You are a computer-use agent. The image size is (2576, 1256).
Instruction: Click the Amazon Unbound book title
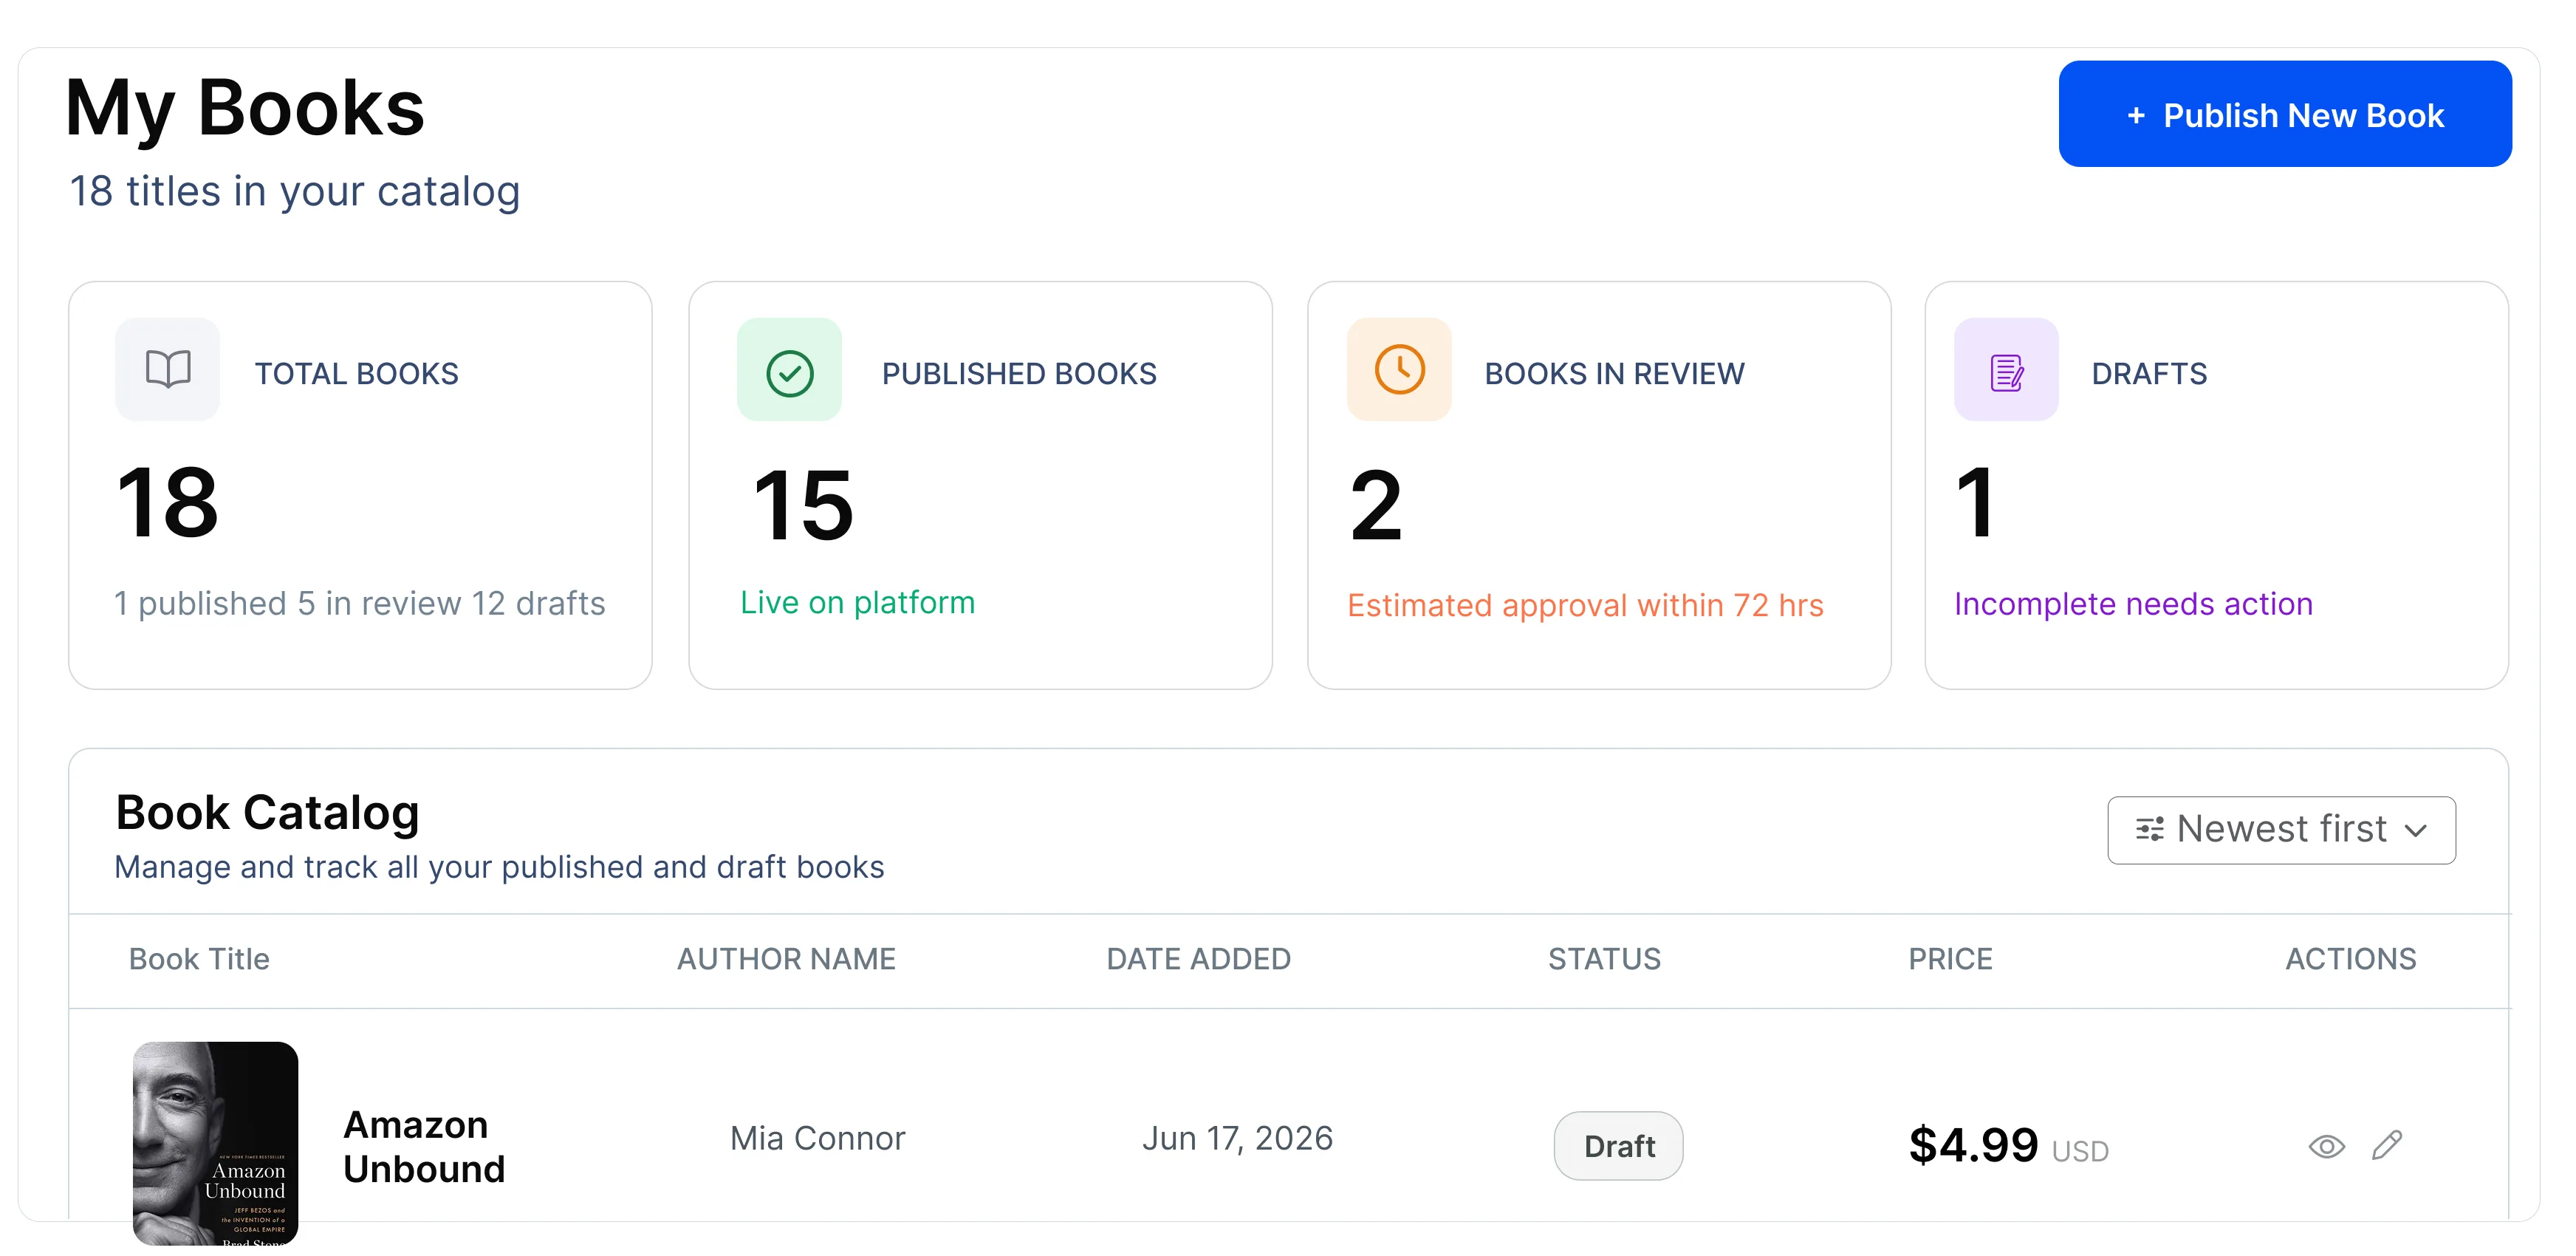click(424, 1147)
